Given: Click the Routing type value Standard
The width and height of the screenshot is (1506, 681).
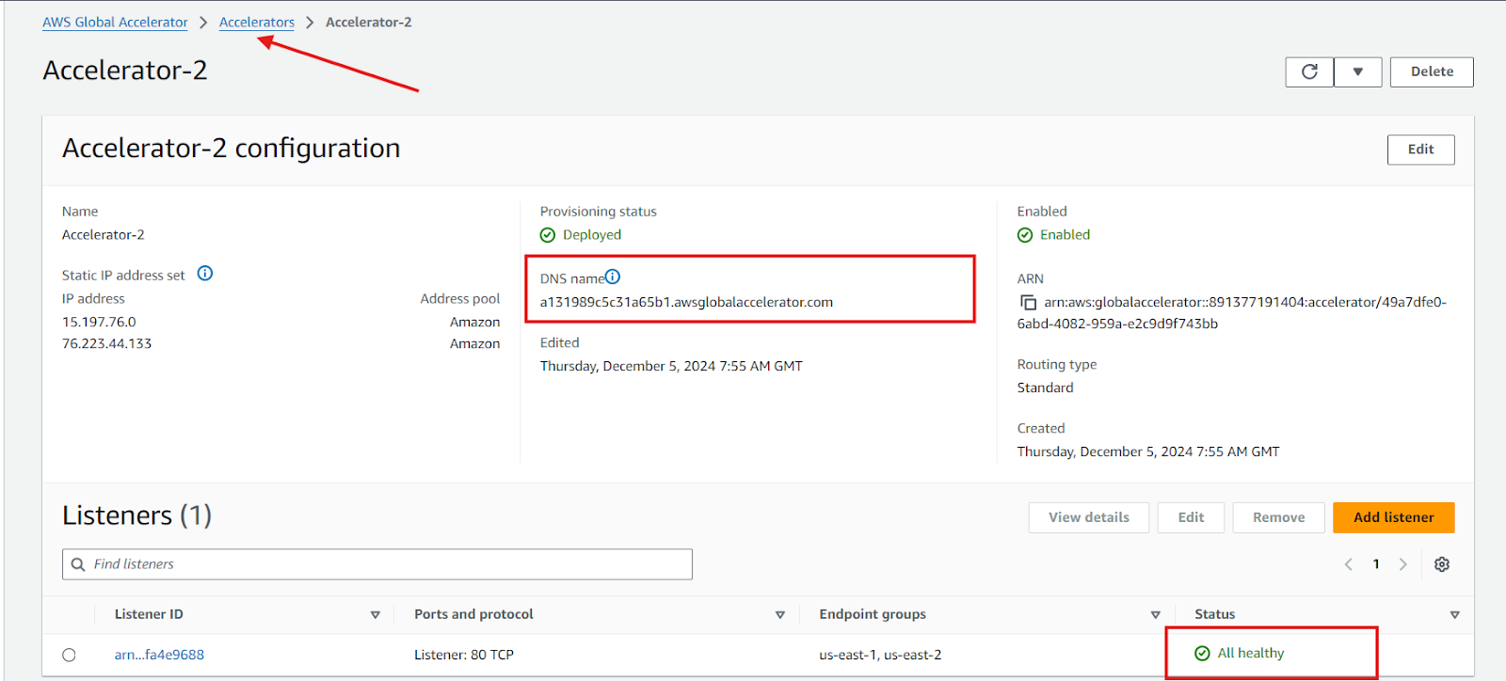Looking at the screenshot, I should pyautogui.click(x=1045, y=388).
